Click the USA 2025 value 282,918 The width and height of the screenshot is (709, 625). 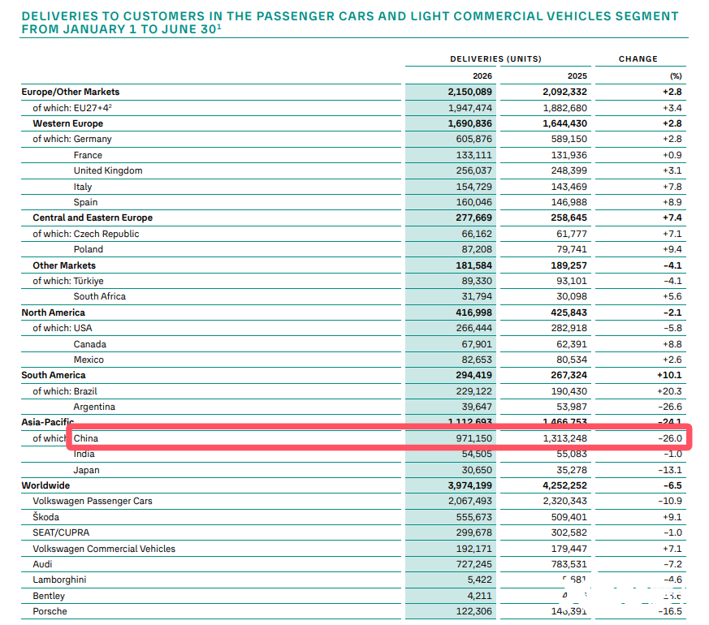[568, 328]
